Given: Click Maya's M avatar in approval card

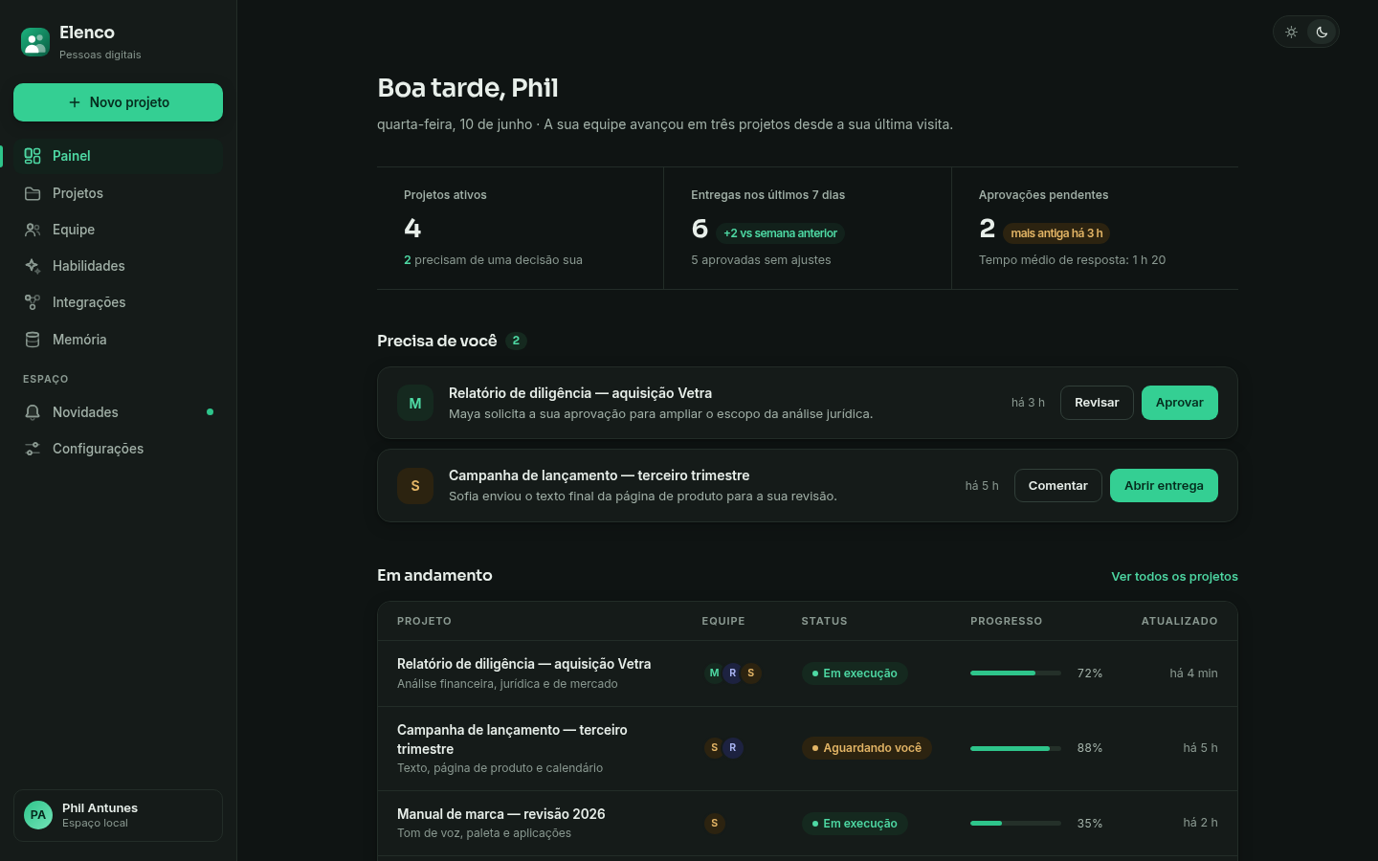Looking at the screenshot, I should [415, 404].
